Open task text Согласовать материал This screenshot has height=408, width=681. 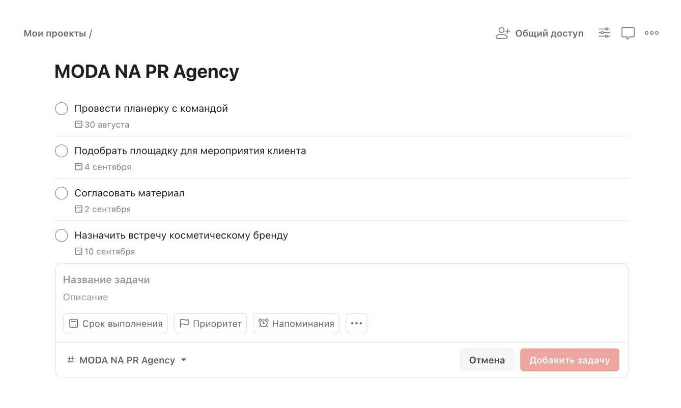tap(130, 193)
